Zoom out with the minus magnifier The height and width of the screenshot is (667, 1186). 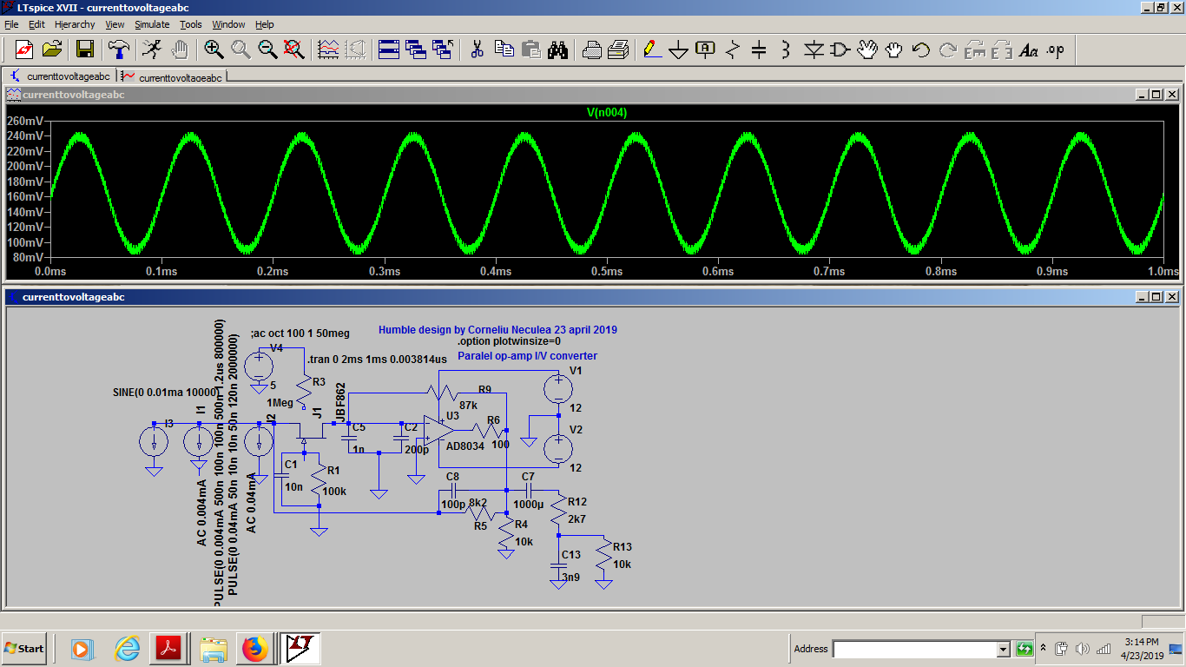coord(267,50)
